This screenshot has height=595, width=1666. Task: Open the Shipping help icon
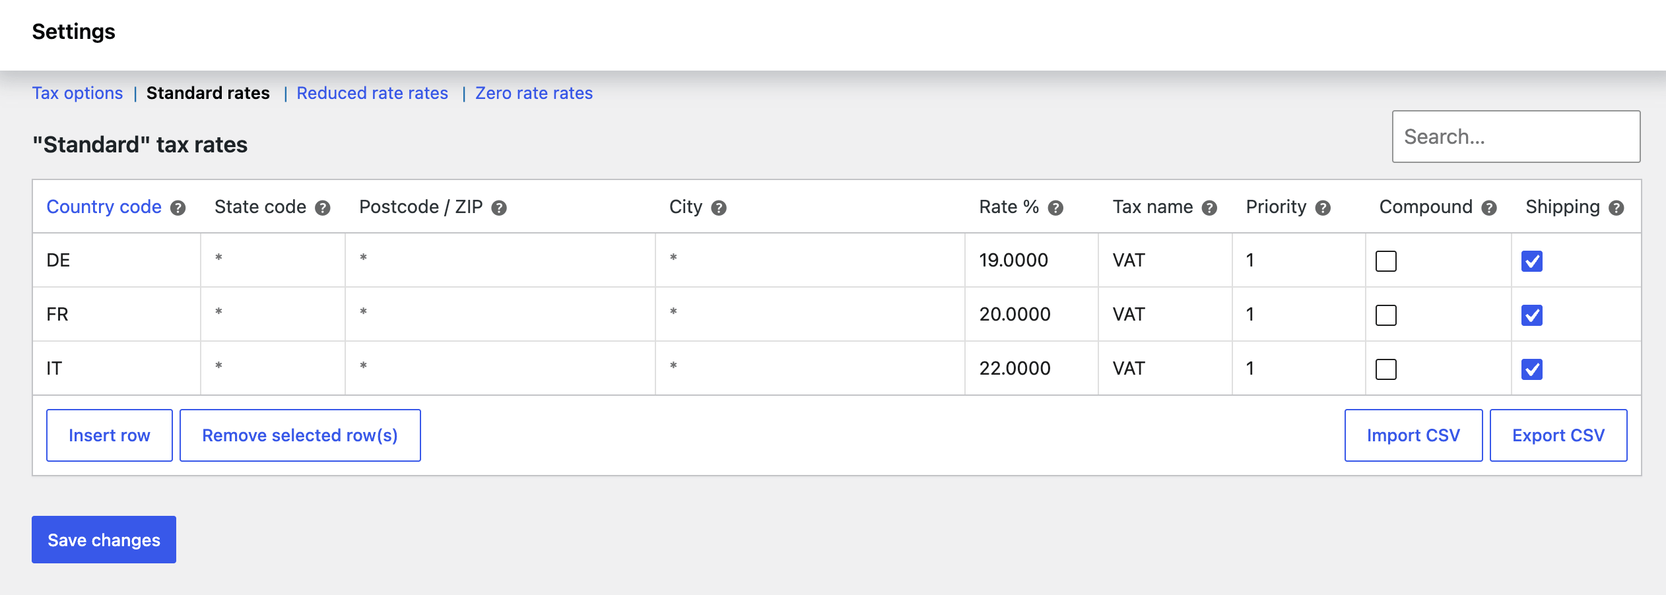1616,208
